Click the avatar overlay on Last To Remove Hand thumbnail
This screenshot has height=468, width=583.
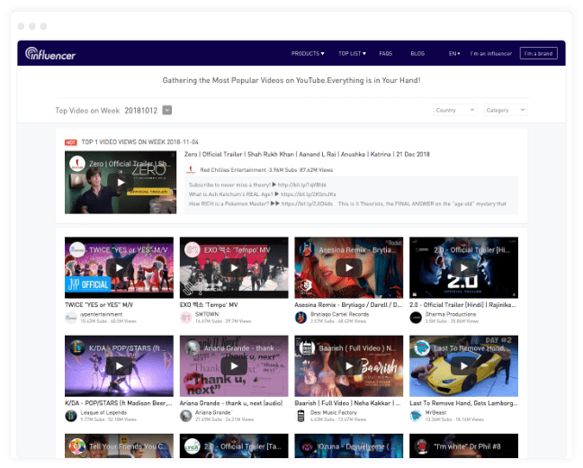(422, 347)
